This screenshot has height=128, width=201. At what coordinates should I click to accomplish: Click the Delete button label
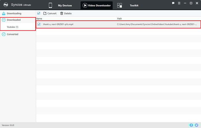(x=68, y=13)
